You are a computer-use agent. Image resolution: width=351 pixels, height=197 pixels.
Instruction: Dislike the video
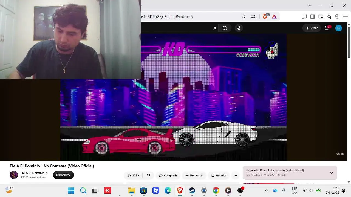(148, 175)
